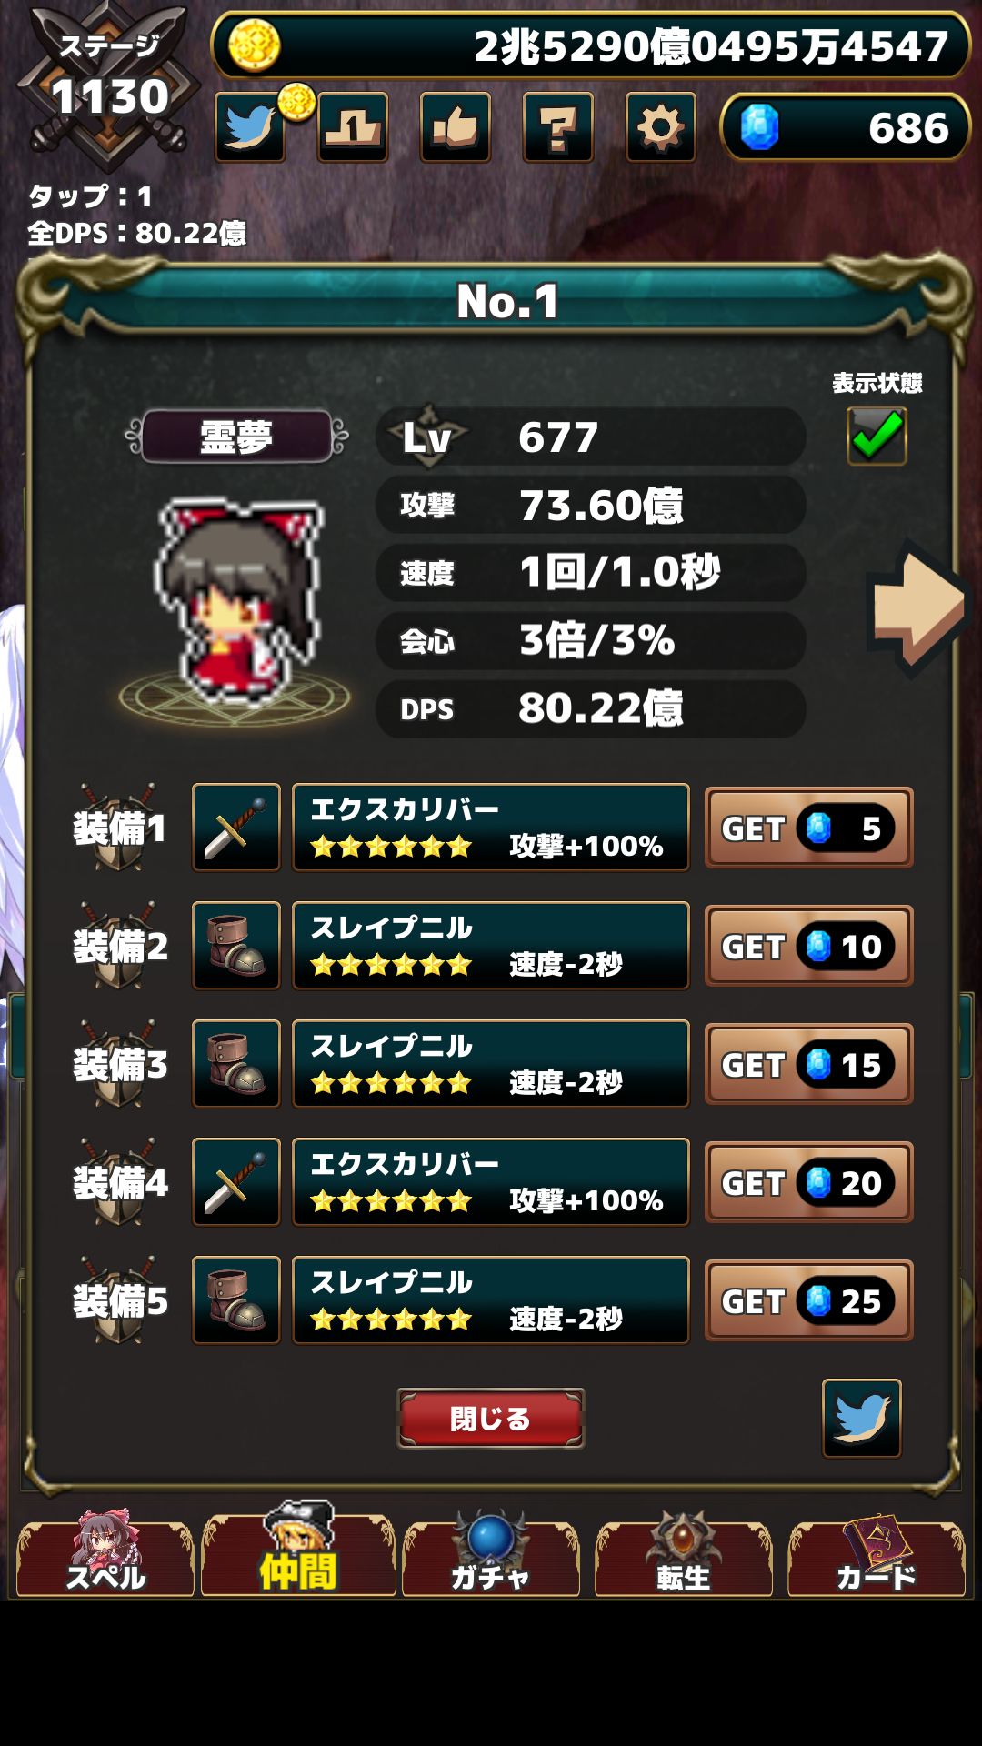Click the 閉じる close button
Screen dimensions: 982x1746
[x=491, y=1419]
